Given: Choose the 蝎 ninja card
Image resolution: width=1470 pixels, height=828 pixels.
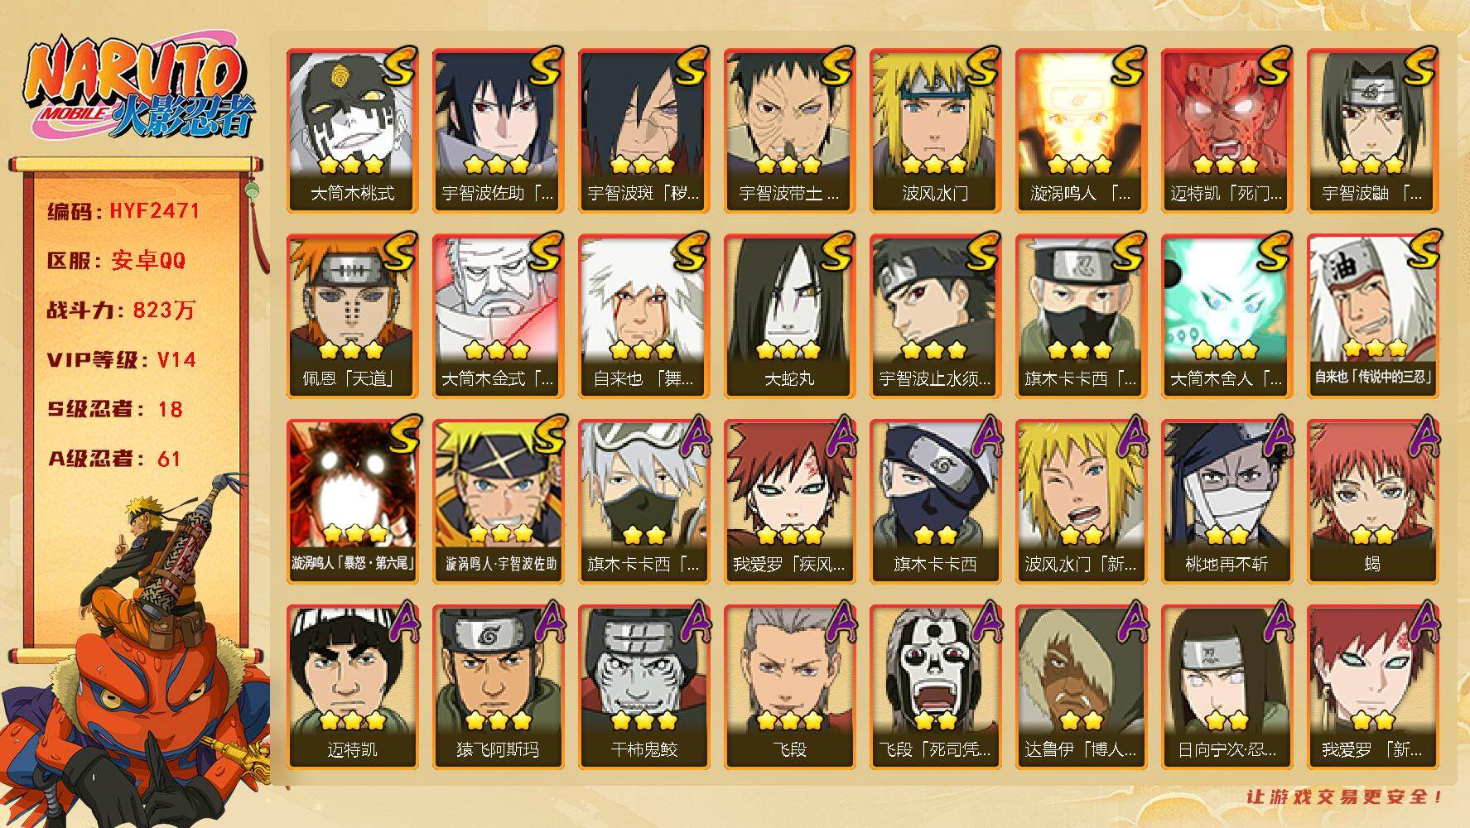Looking at the screenshot, I should (1373, 502).
